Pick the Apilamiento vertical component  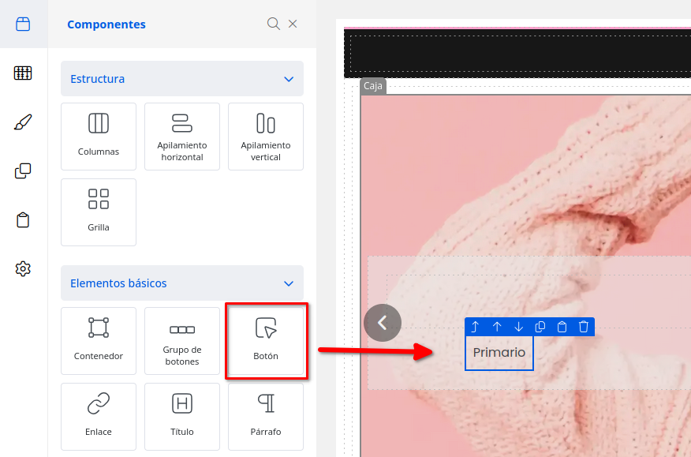(x=266, y=136)
